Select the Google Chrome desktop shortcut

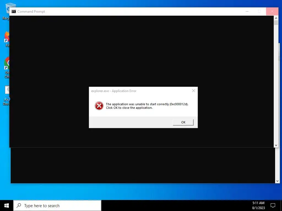(x=7, y=67)
